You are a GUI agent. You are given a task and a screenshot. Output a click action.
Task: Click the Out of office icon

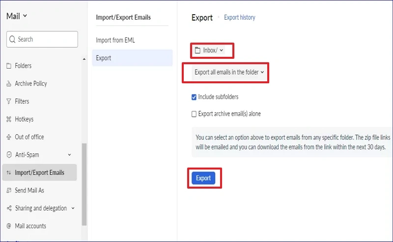9,137
